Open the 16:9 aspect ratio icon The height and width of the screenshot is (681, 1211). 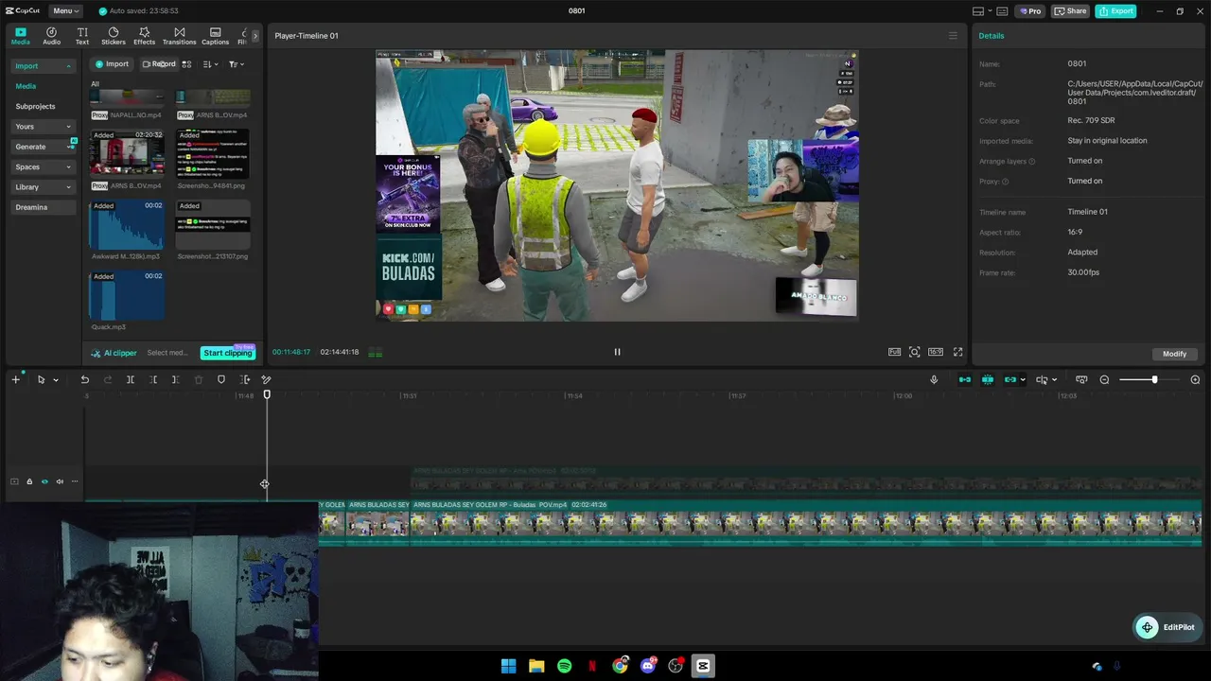(936, 352)
